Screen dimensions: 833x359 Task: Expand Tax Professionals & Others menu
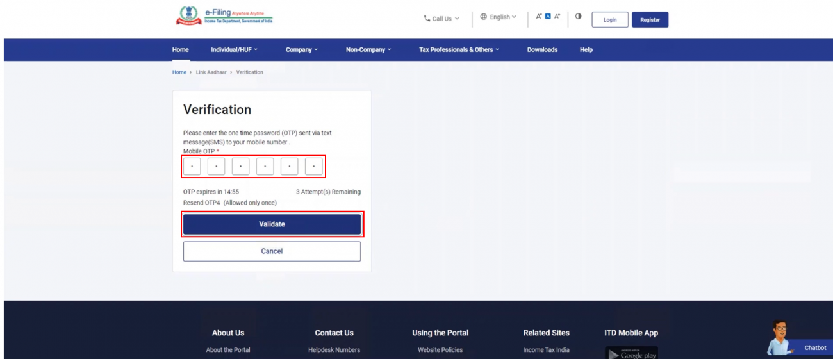[459, 50]
